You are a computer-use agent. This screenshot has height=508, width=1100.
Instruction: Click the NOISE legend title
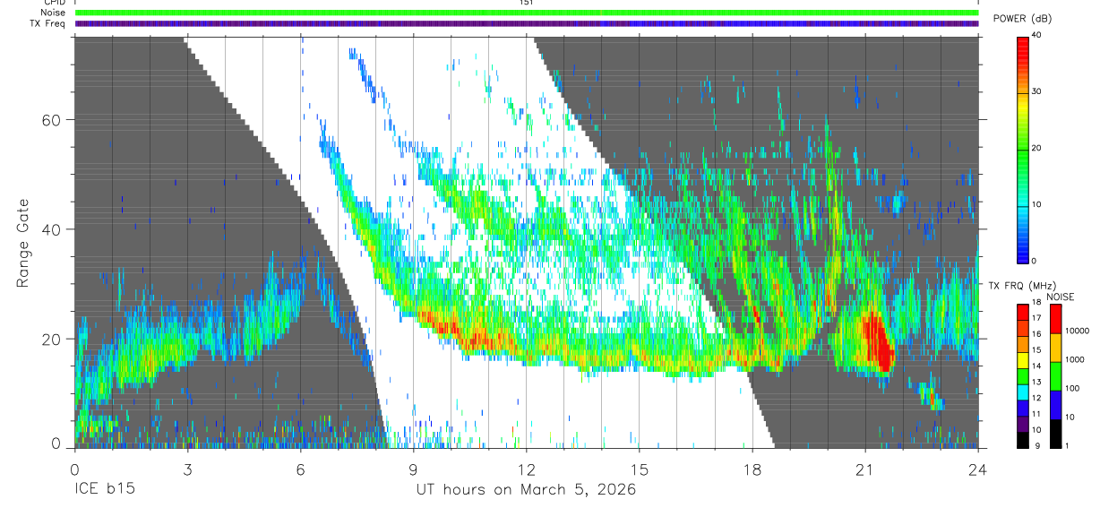coord(1061,297)
